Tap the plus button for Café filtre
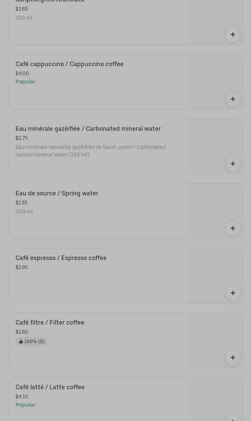The image size is (251, 421). pyautogui.click(x=232, y=358)
